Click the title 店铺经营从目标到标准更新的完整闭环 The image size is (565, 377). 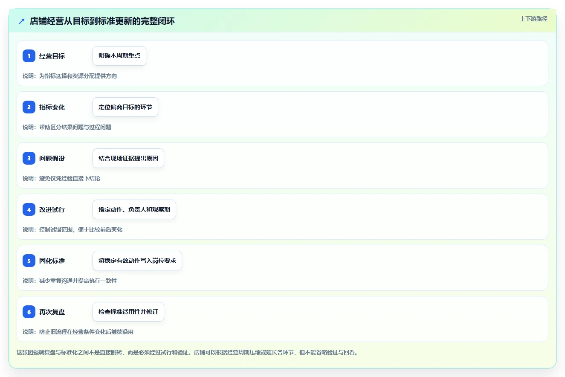(102, 21)
